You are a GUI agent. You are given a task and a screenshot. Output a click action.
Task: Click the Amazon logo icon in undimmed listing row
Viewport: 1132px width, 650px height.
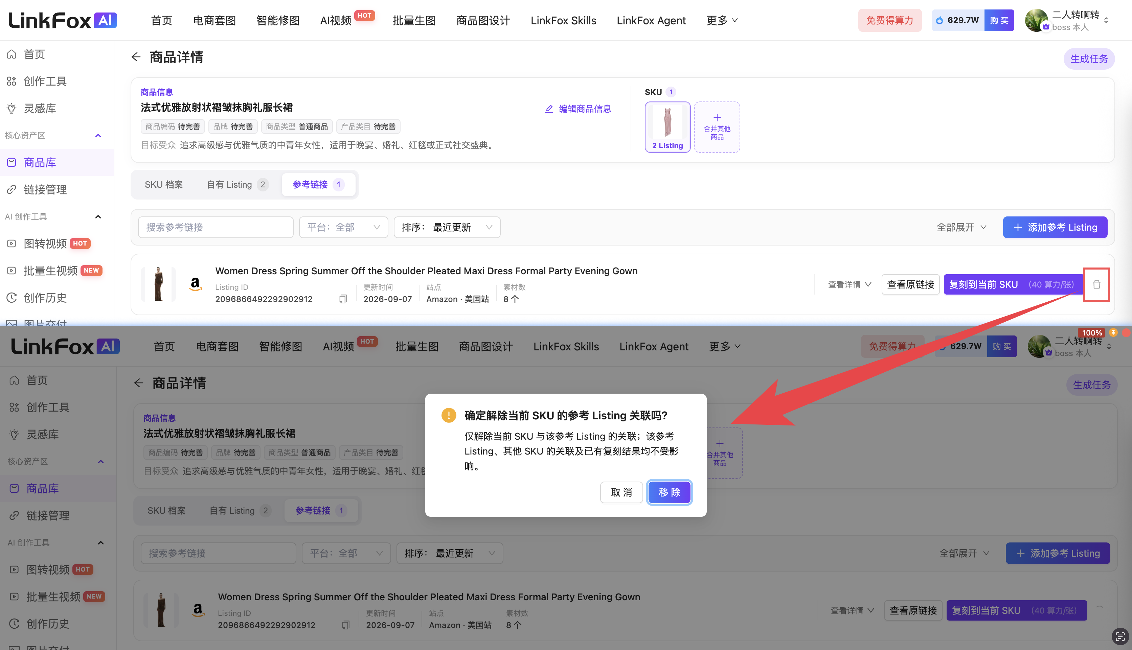(195, 284)
